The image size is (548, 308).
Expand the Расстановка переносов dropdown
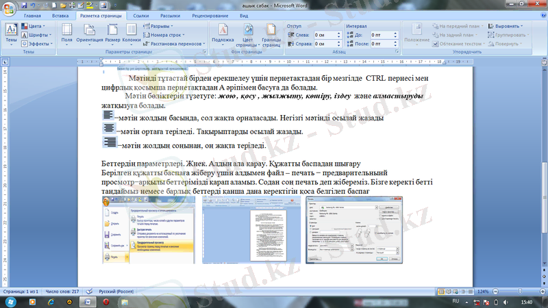(x=176, y=43)
